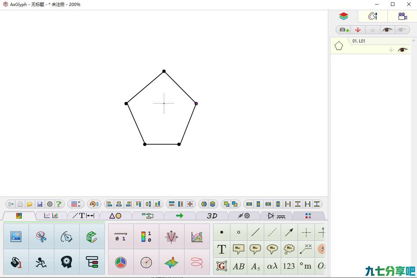Open the file menu dropdown arrow
Image resolution: width=417 pixels, height=278 pixels.
11,204
